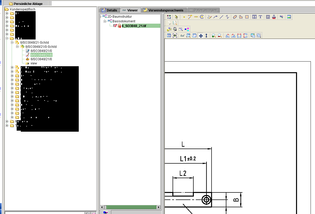Switch to the Details tab
This screenshot has height=214, width=315.
pyautogui.click(x=110, y=10)
